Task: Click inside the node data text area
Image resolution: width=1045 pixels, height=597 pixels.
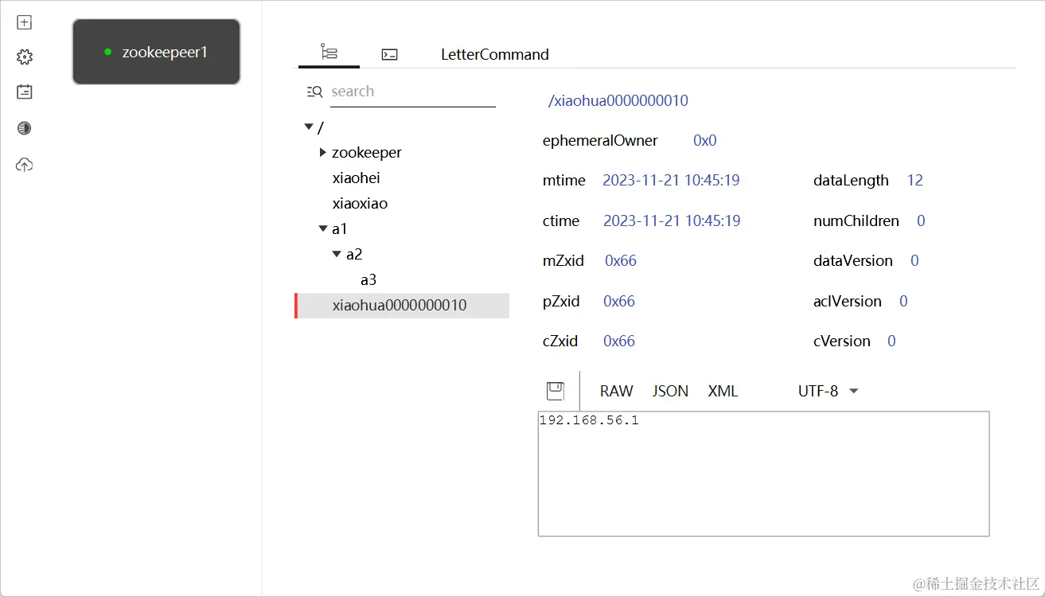Action: coord(764,474)
